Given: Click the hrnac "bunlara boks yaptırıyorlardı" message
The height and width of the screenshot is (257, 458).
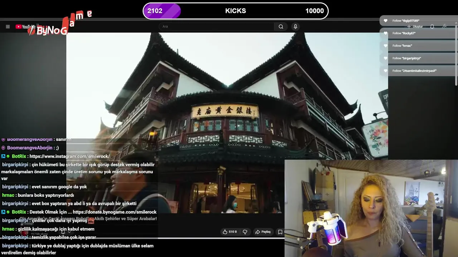Looking at the screenshot, I should pos(38,195).
